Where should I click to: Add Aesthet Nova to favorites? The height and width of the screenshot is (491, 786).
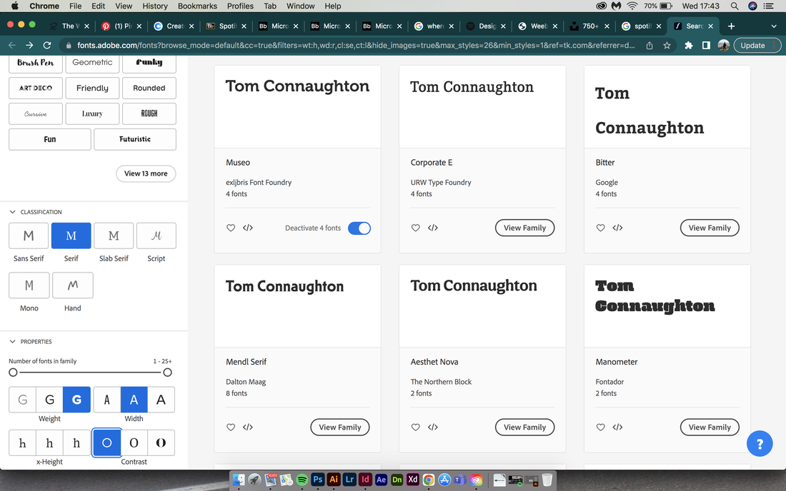click(x=416, y=427)
